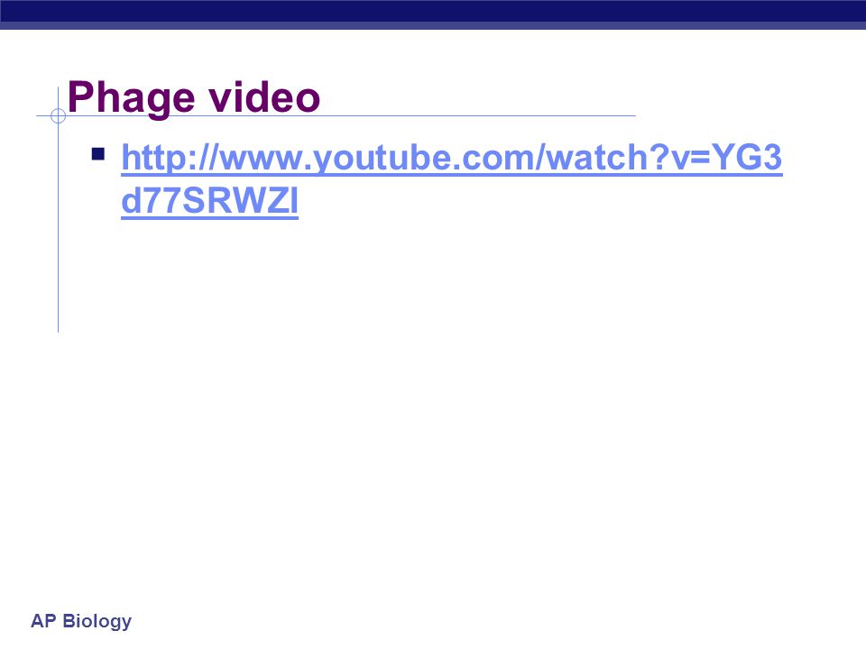
Task: Click the 'AP' letters in the footer
Action: click(x=43, y=620)
